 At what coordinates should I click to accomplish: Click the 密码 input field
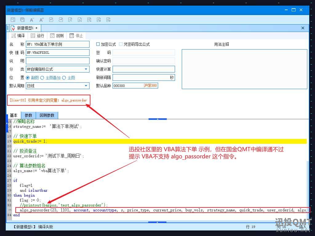[144, 53]
